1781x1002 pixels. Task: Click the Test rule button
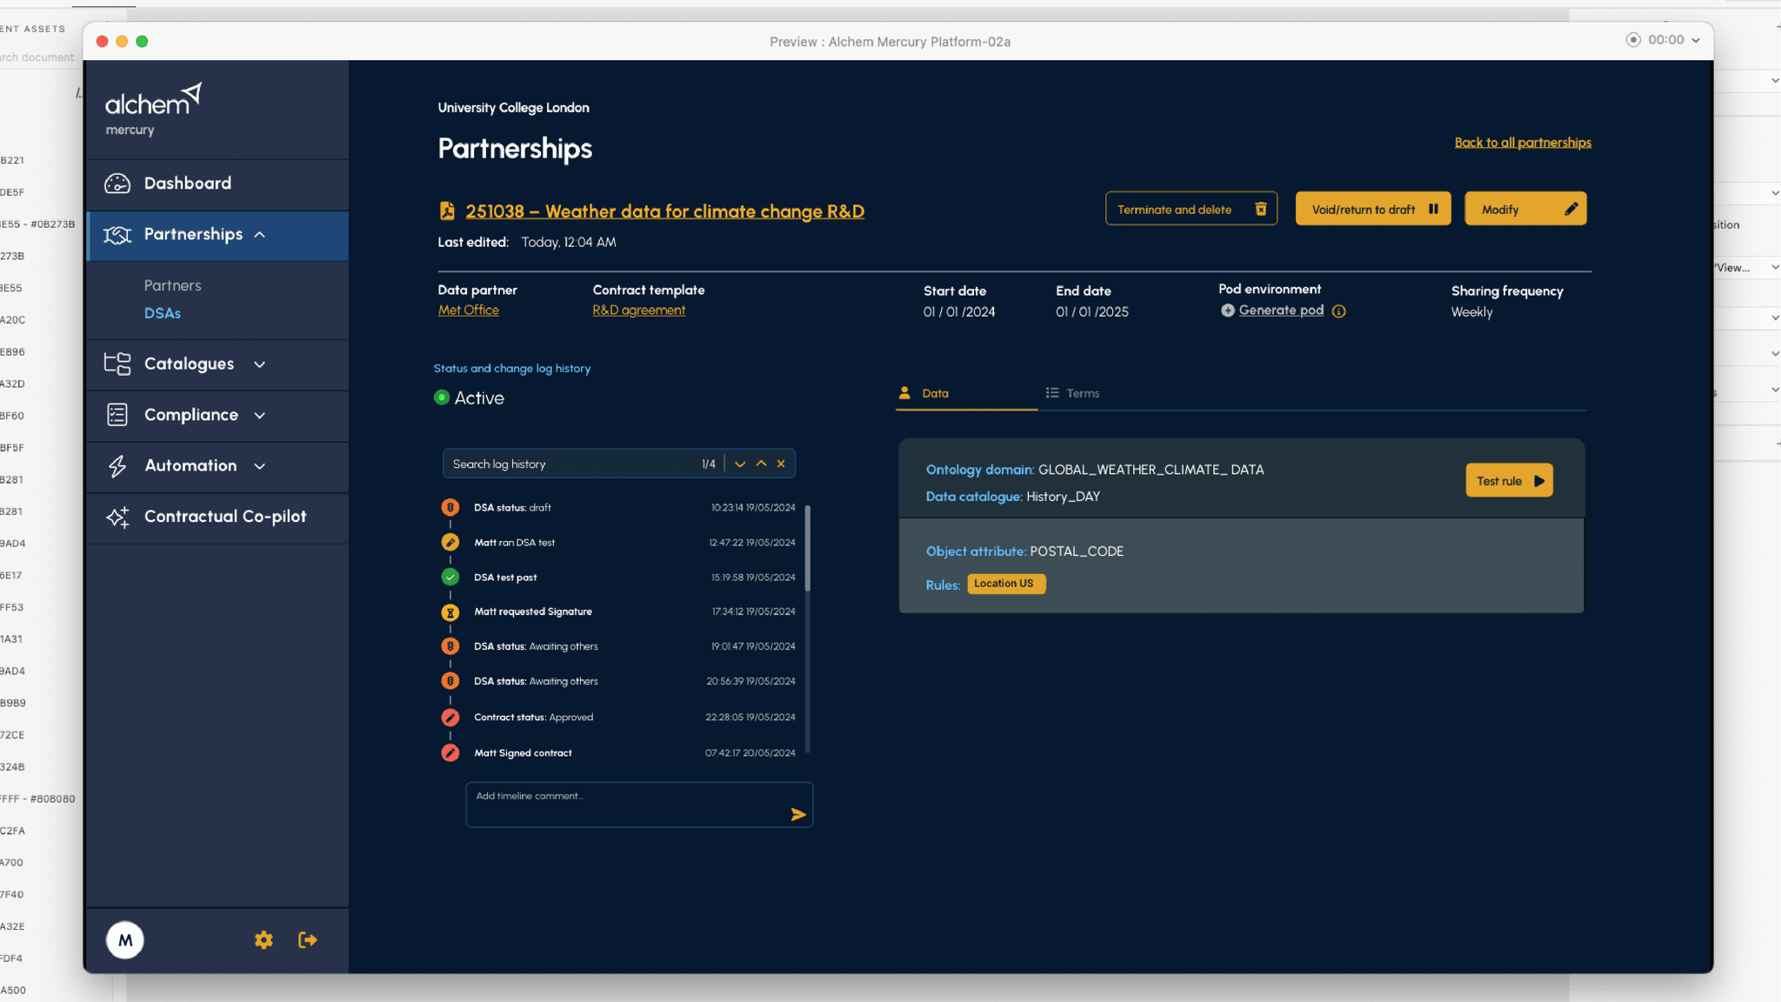pyautogui.click(x=1509, y=480)
